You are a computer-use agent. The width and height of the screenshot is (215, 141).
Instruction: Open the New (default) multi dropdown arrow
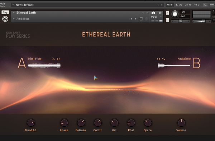[x=13, y=5]
